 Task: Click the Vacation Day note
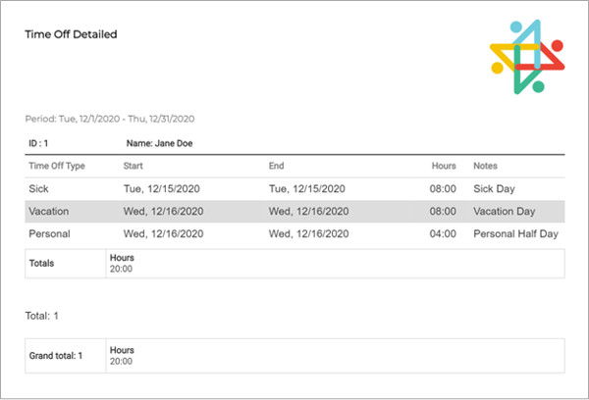505,211
